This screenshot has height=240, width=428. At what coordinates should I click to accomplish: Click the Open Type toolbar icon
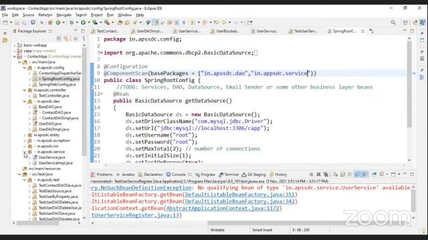(x=120, y=23)
